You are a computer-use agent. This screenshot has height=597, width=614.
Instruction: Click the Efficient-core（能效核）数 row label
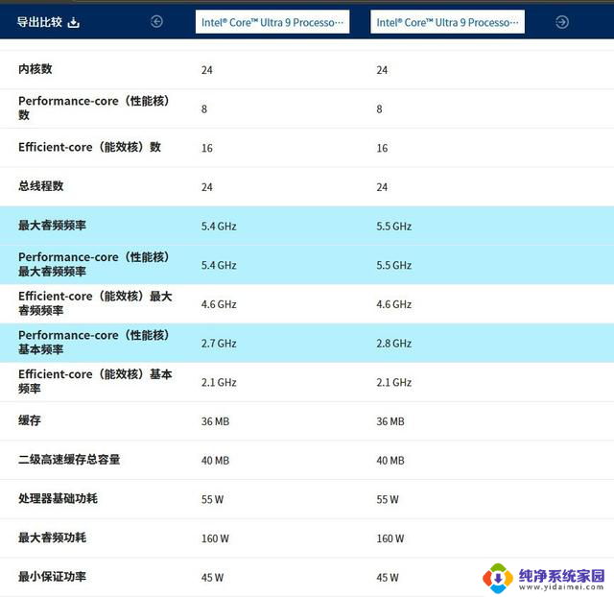89,148
